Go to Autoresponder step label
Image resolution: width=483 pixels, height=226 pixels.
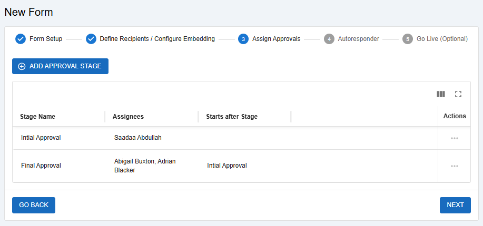[x=358, y=39]
